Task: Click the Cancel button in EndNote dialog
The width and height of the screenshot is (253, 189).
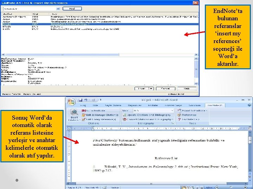Action: pyautogui.click(x=166, y=89)
